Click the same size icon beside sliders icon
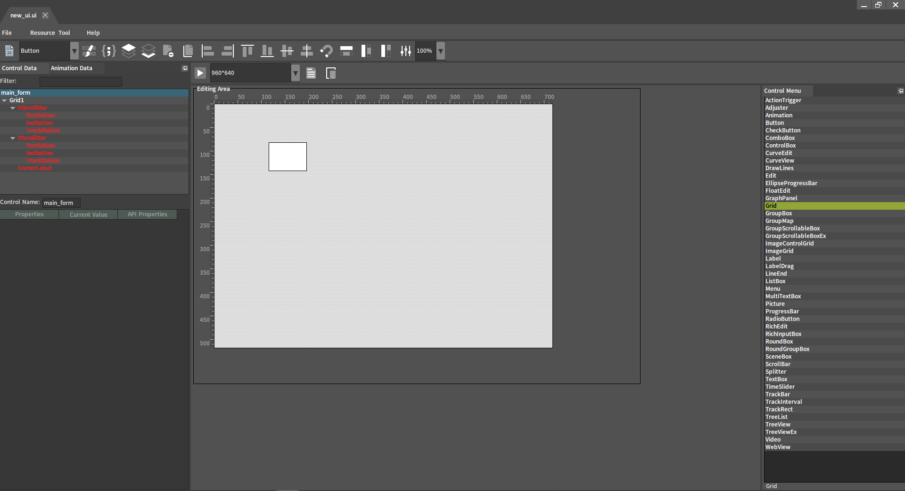This screenshot has height=491, width=905. point(386,50)
